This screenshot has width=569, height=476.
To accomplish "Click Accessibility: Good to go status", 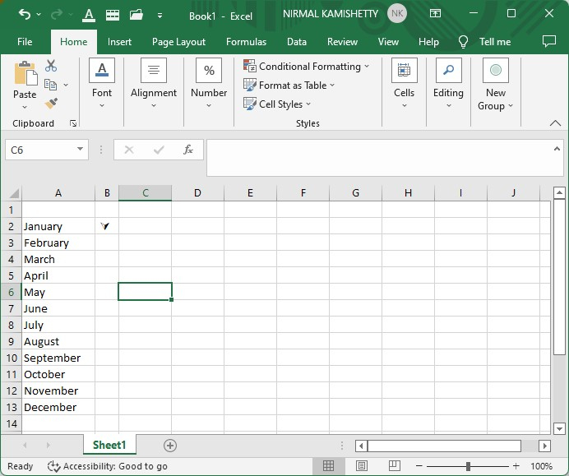I will pyautogui.click(x=108, y=466).
